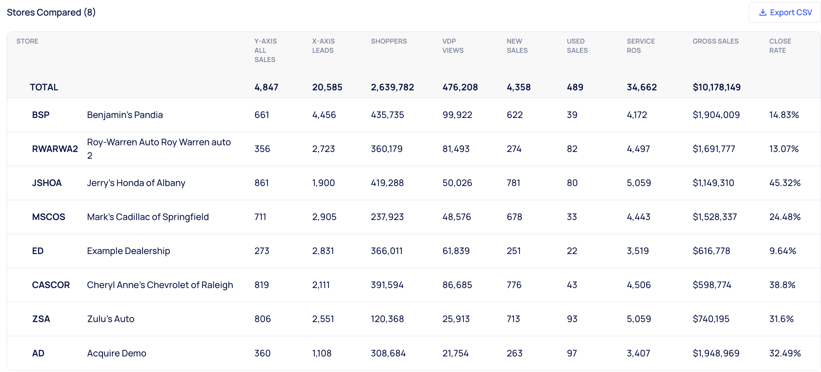821x372 pixels.
Task: Open the Benjamin's Pandia store row
Action: tap(125, 115)
